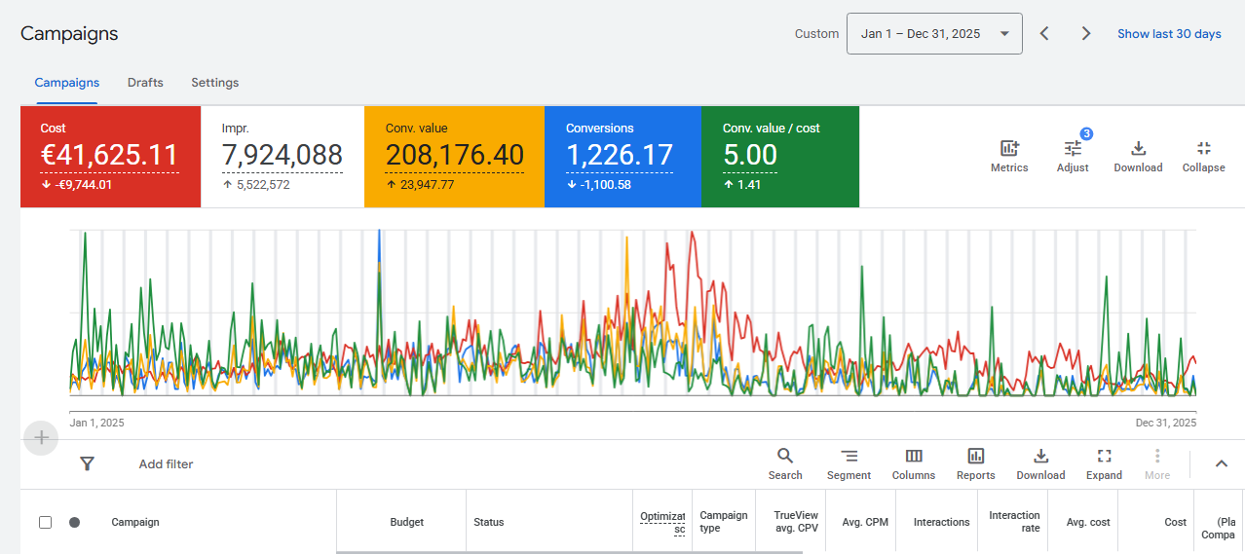
Task: Go to the next date range
Action: click(x=1086, y=33)
